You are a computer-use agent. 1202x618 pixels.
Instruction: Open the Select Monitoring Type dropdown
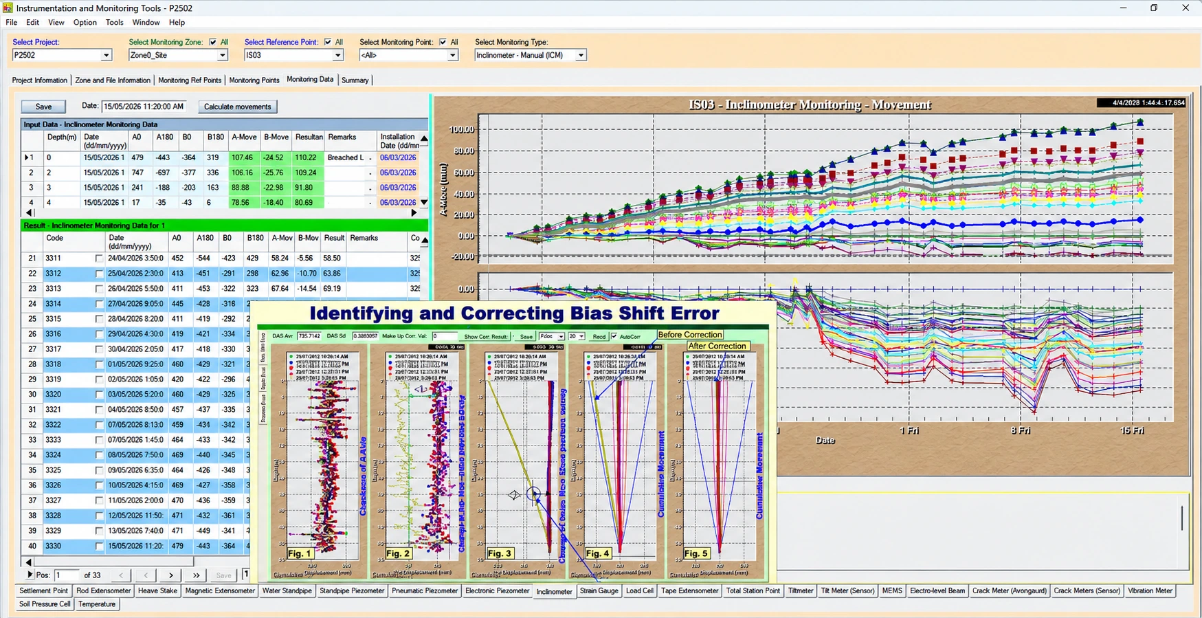pos(581,55)
